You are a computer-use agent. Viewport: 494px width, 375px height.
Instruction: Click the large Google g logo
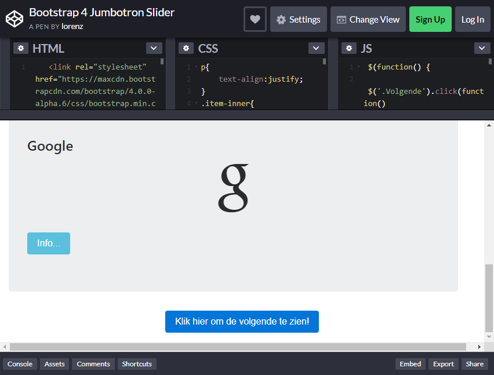click(x=234, y=188)
